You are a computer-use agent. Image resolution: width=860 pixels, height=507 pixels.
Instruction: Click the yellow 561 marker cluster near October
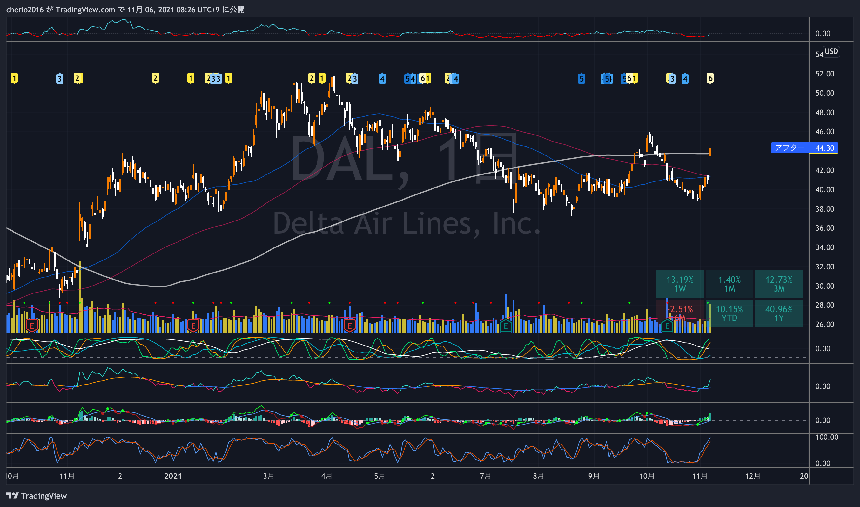point(629,79)
